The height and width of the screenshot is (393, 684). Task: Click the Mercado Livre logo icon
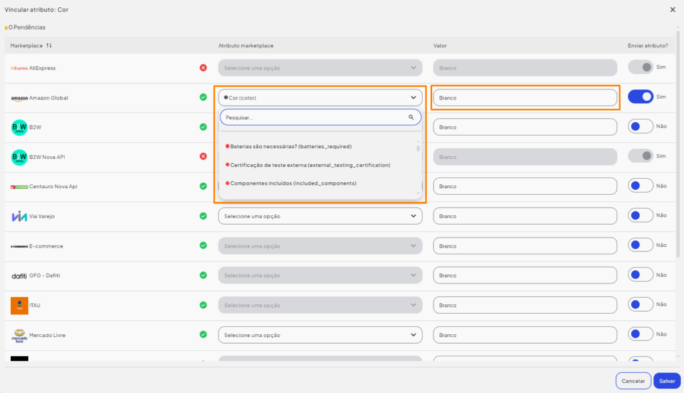pos(19,335)
